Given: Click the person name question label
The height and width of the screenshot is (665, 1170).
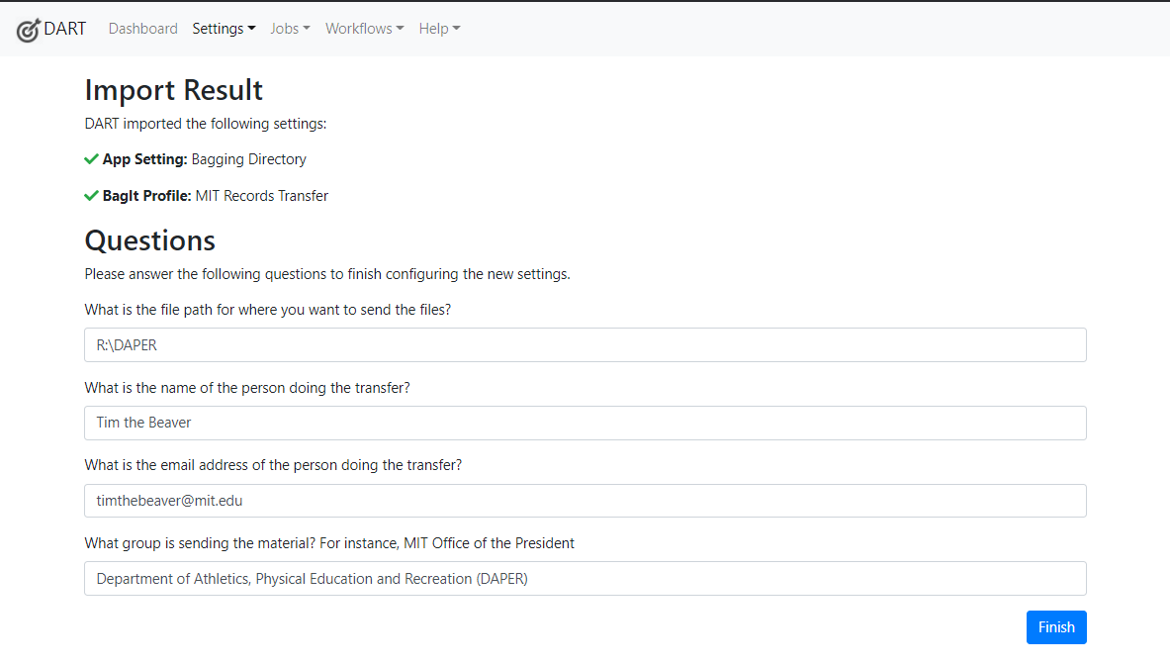Looking at the screenshot, I should click(x=247, y=387).
